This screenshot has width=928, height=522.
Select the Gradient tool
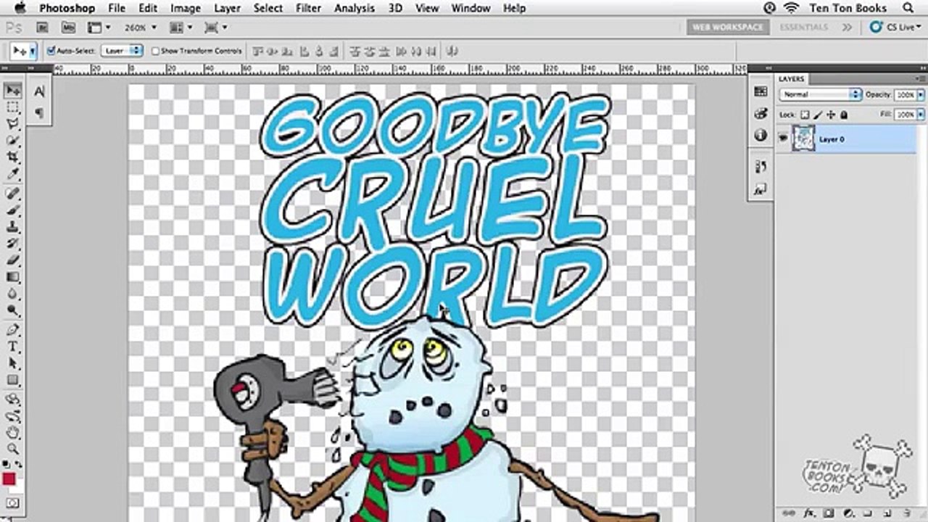(13, 277)
